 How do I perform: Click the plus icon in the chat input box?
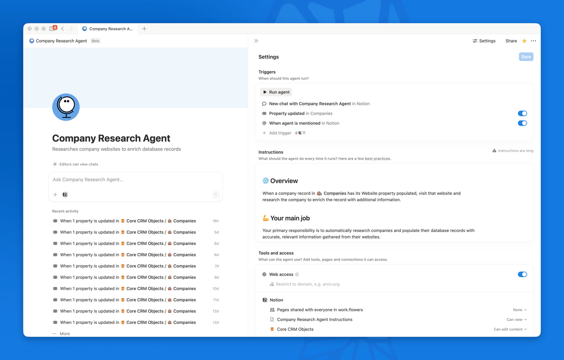click(x=55, y=195)
